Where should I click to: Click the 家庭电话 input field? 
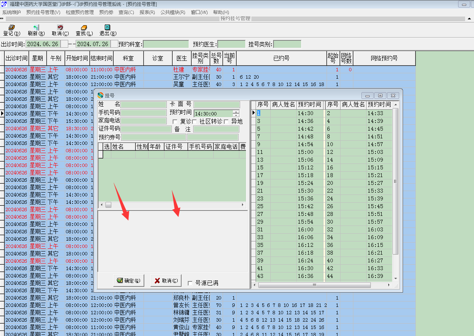tap(144, 121)
